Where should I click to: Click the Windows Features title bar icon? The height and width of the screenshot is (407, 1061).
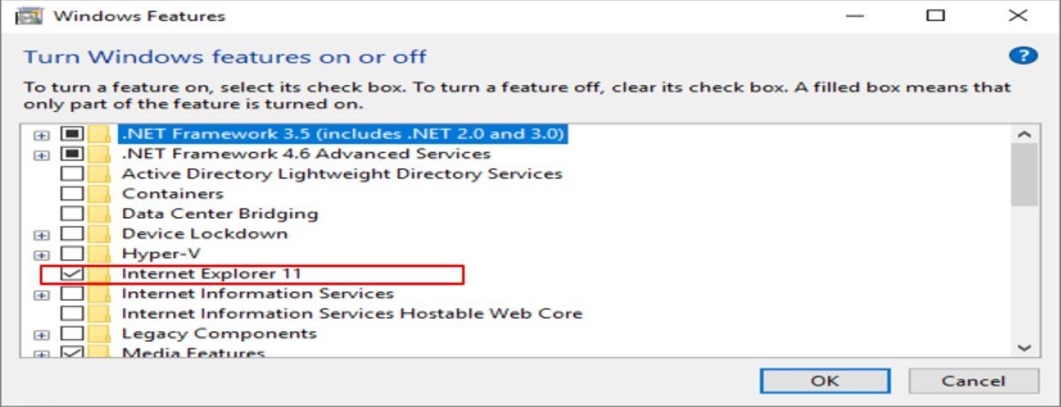tap(29, 15)
